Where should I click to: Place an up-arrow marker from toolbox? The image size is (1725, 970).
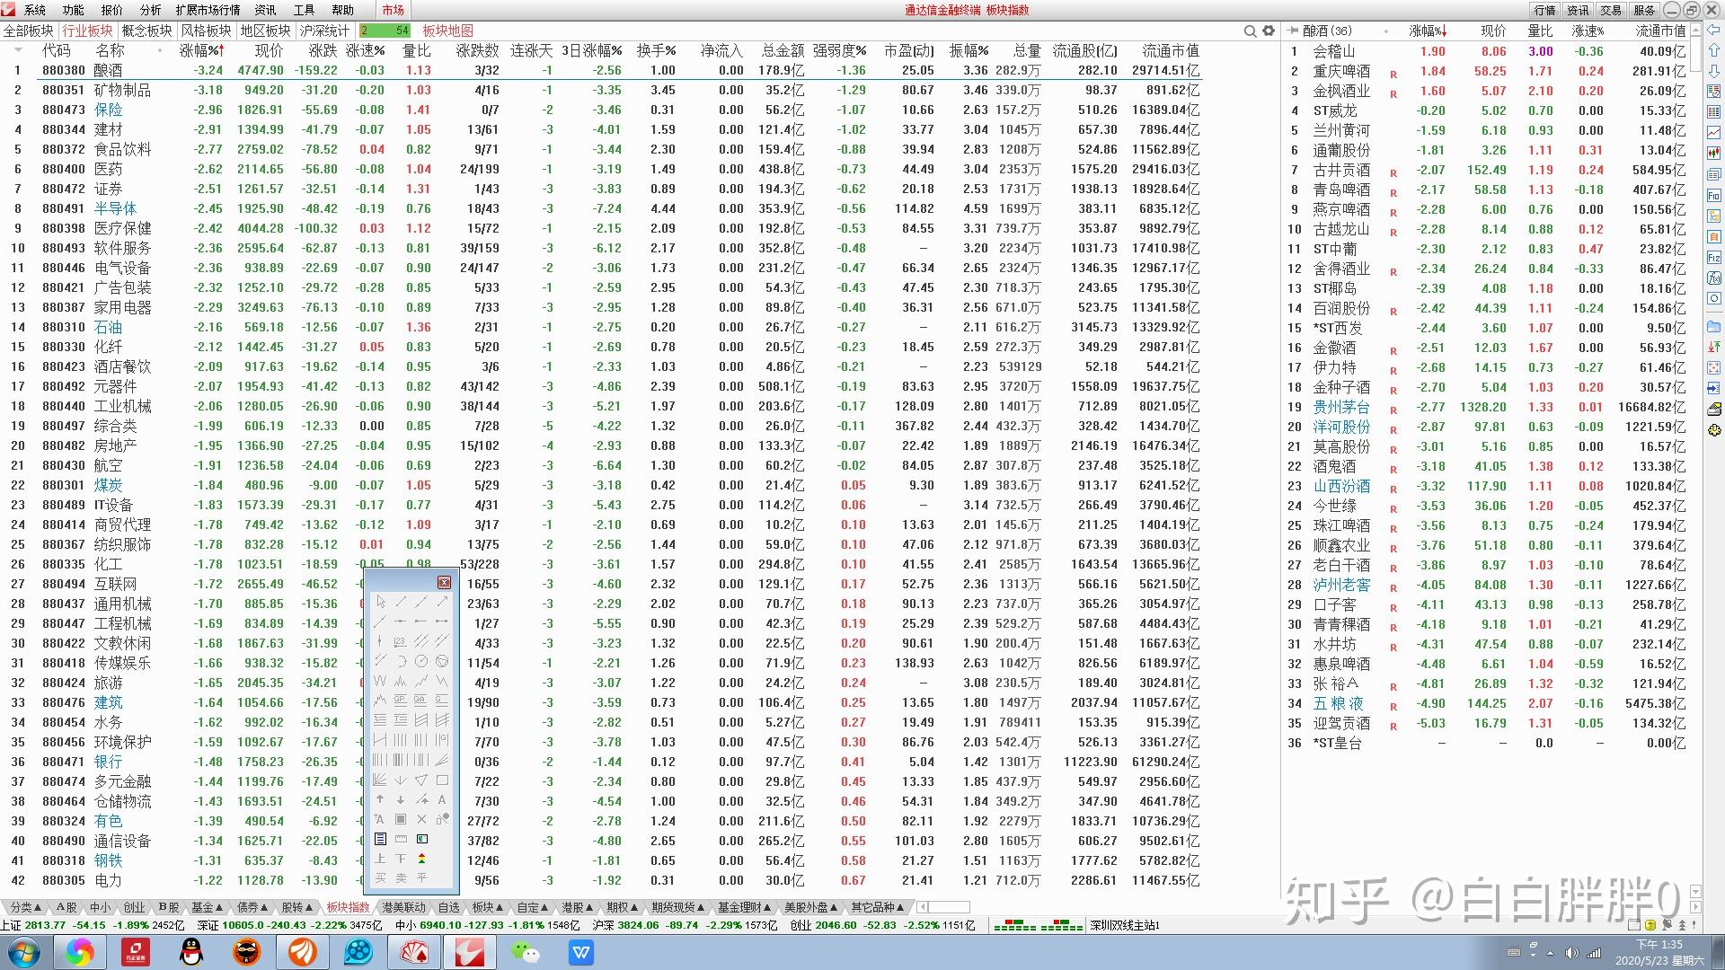[x=380, y=799]
